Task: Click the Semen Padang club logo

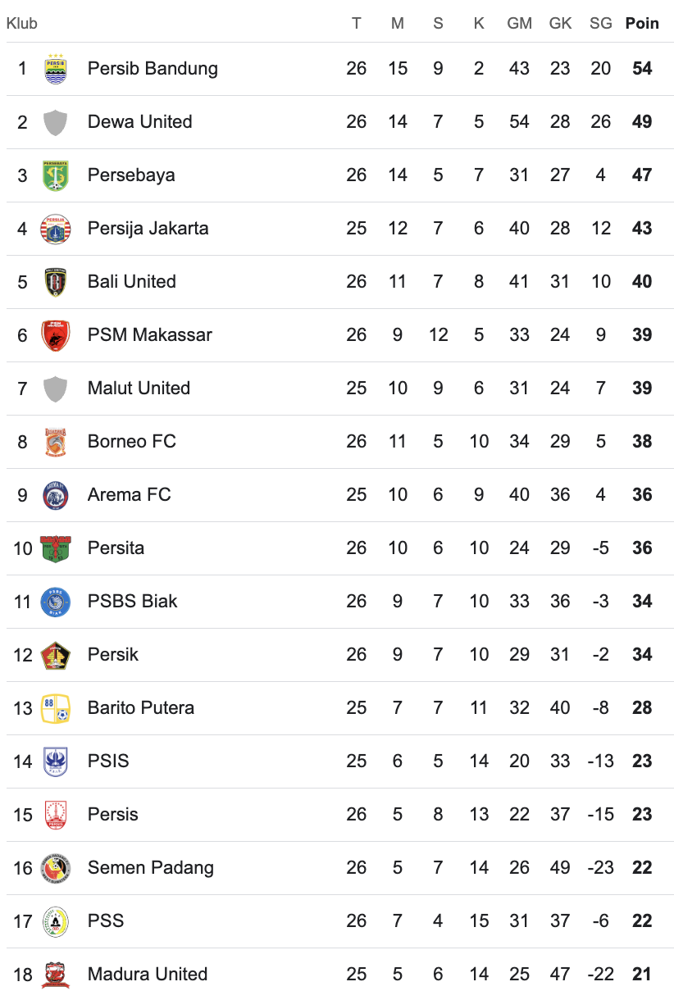Action: [x=56, y=868]
